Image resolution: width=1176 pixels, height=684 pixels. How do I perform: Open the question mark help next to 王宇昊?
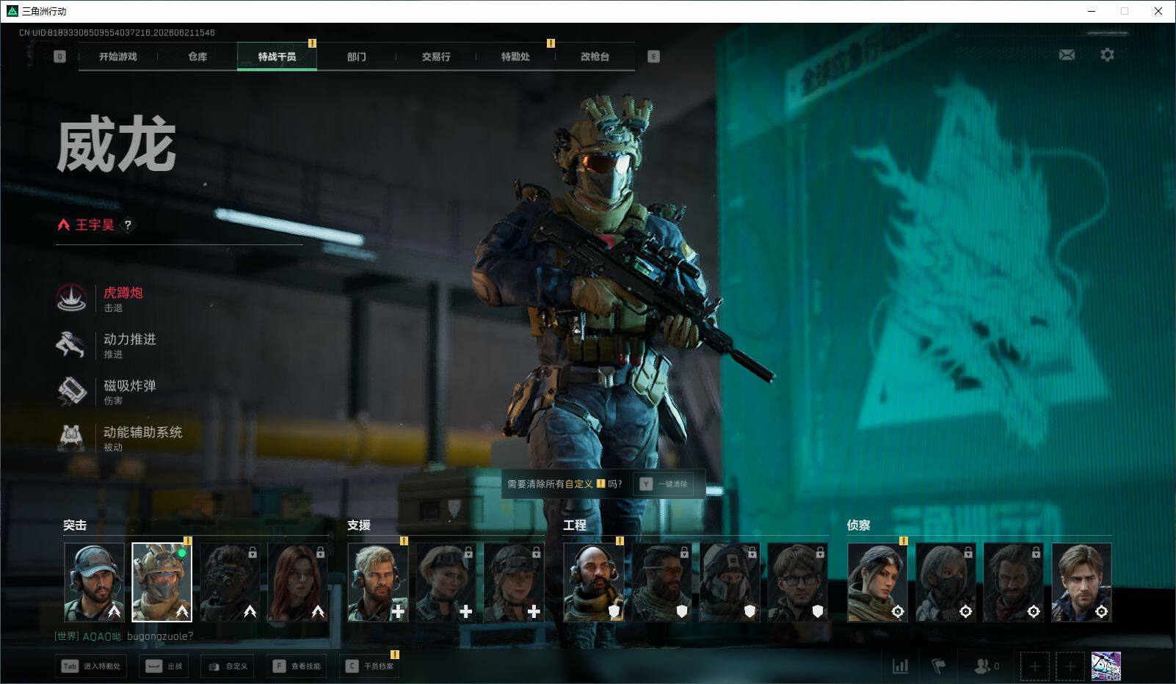point(128,225)
